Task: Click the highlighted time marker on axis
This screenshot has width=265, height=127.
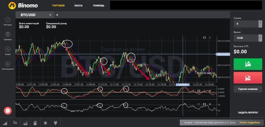Action: 183,84
